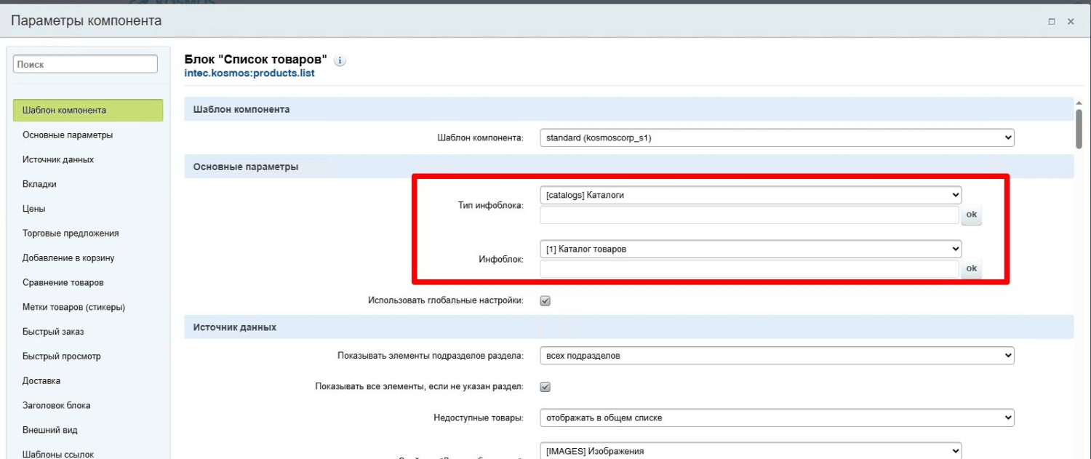Toggle 'Использовать глобальные настройки' checkbox

click(x=545, y=300)
